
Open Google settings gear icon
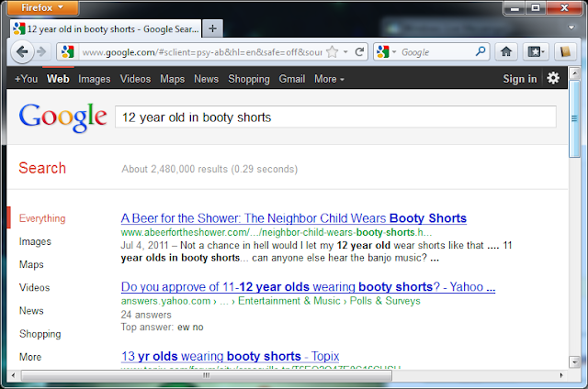click(x=553, y=78)
